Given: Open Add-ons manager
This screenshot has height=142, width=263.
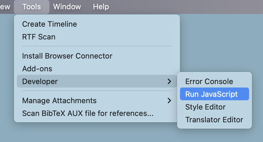Looking at the screenshot, I should tap(37, 69).
